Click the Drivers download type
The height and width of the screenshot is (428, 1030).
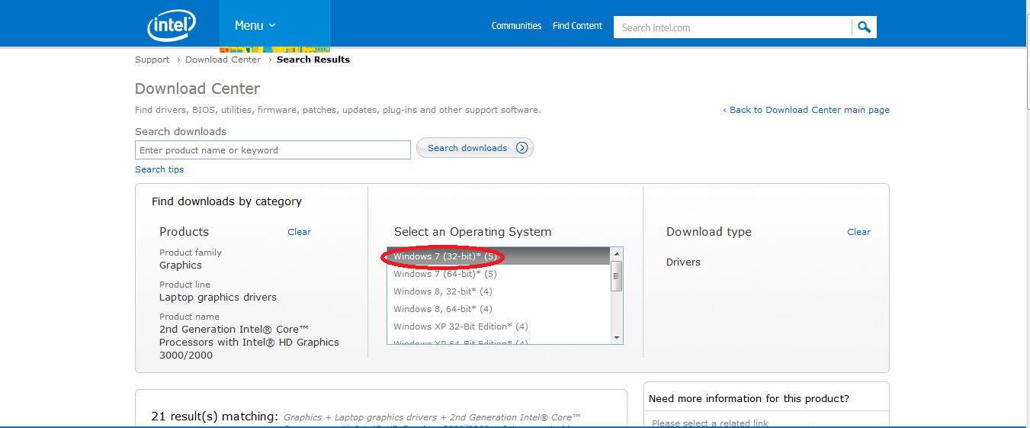(683, 262)
